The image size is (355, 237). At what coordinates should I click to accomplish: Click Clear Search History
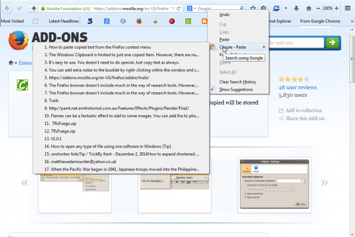(x=238, y=82)
